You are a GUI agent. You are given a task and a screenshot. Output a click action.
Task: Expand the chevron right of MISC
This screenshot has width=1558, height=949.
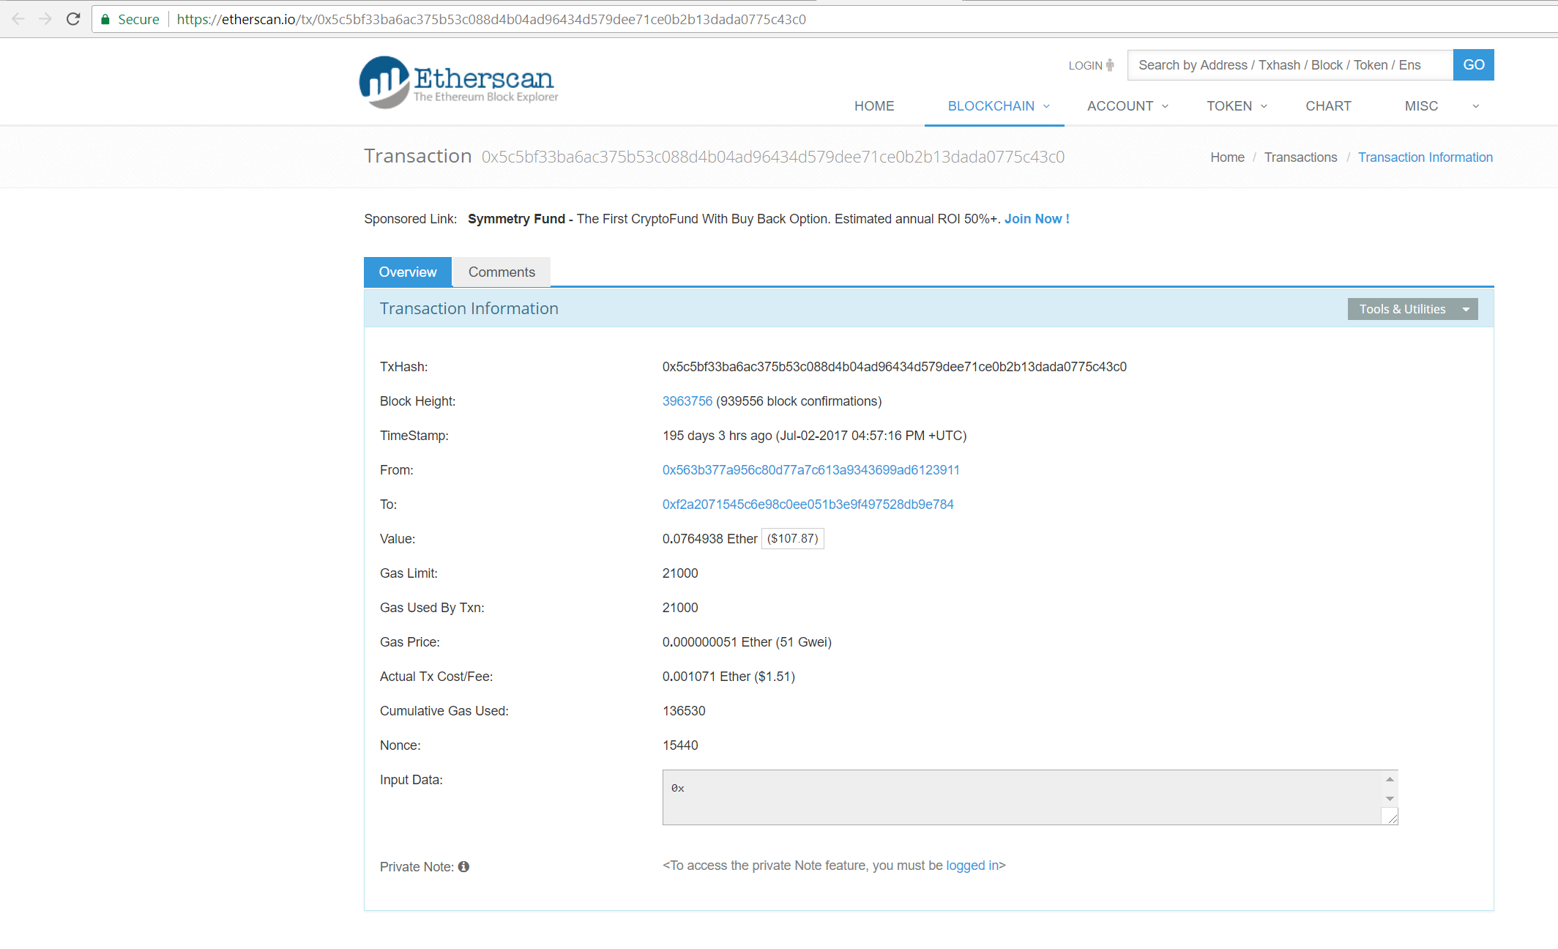click(1475, 106)
